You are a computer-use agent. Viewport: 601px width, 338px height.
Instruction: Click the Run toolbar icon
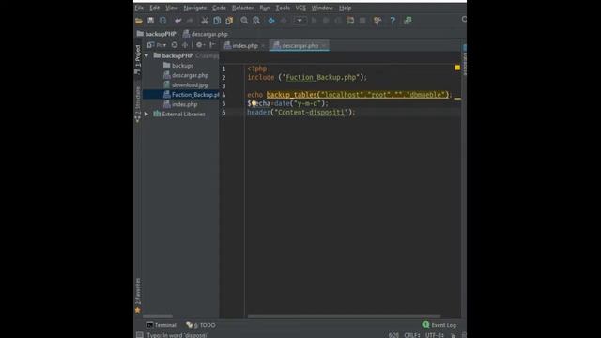pos(314,21)
